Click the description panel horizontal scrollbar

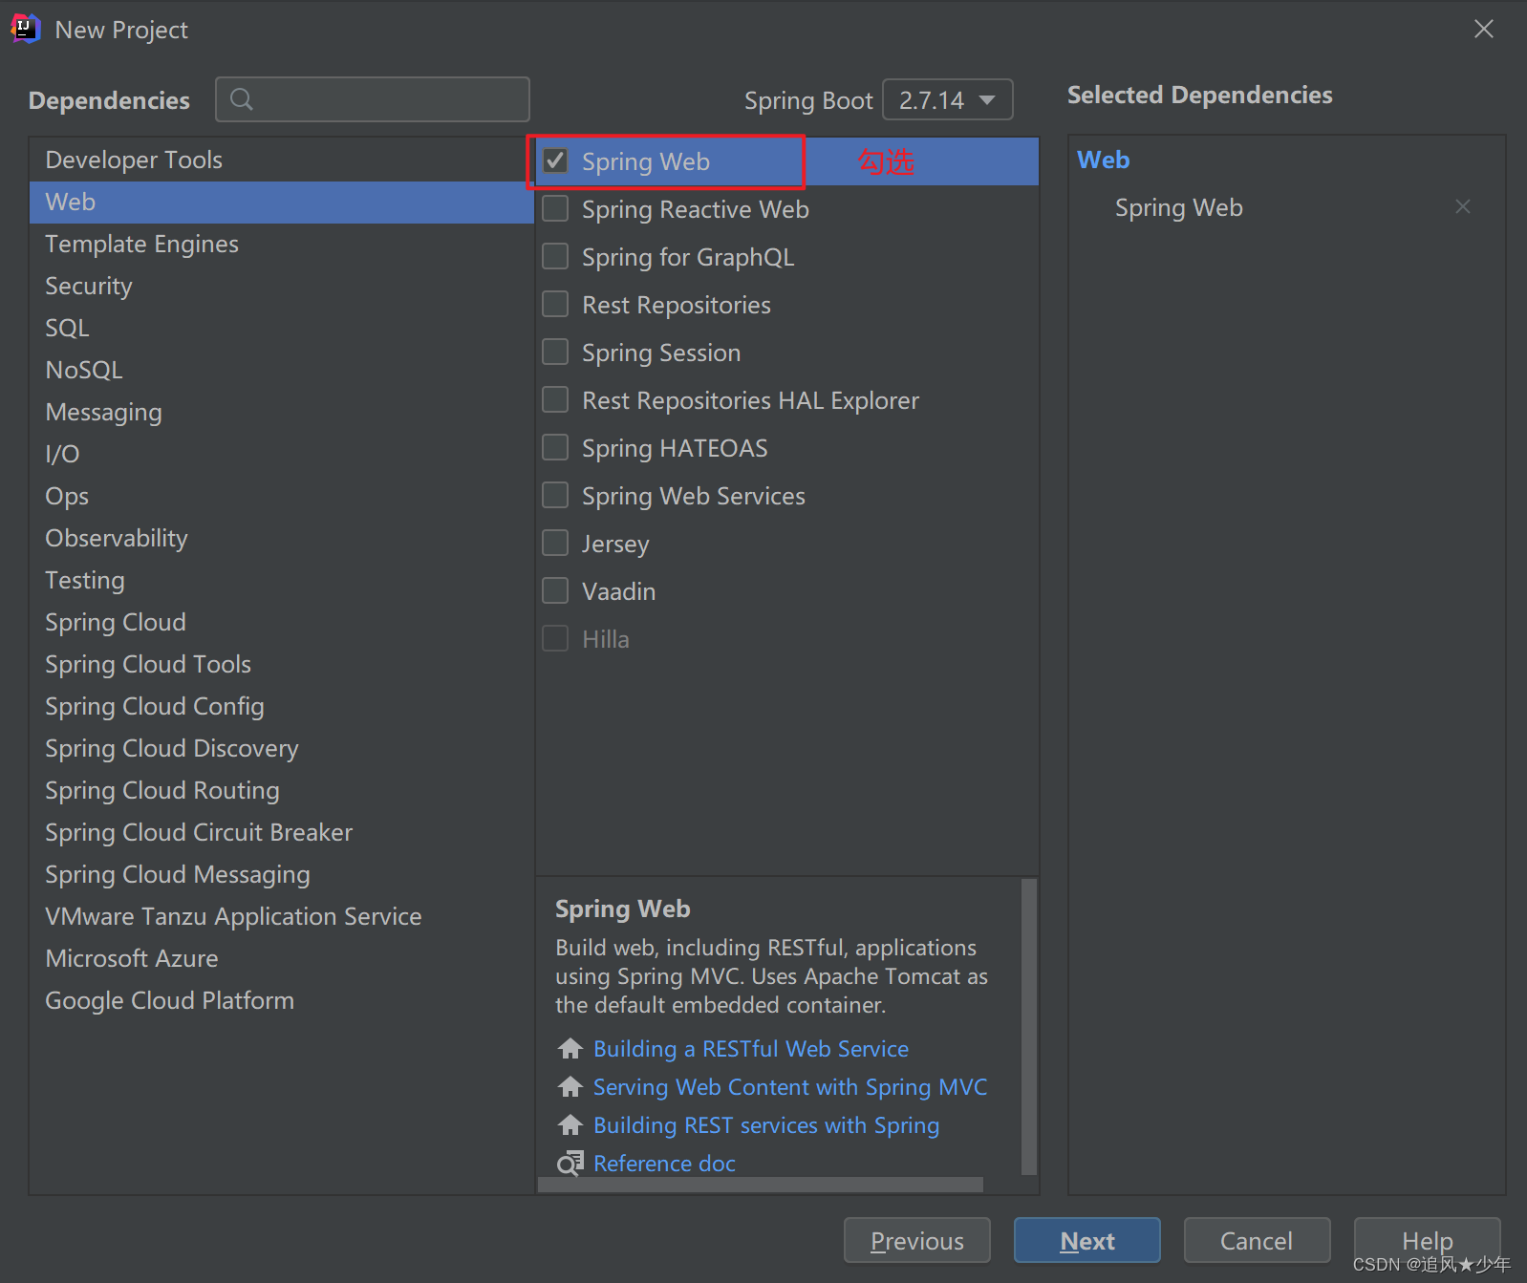[761, 1185]
